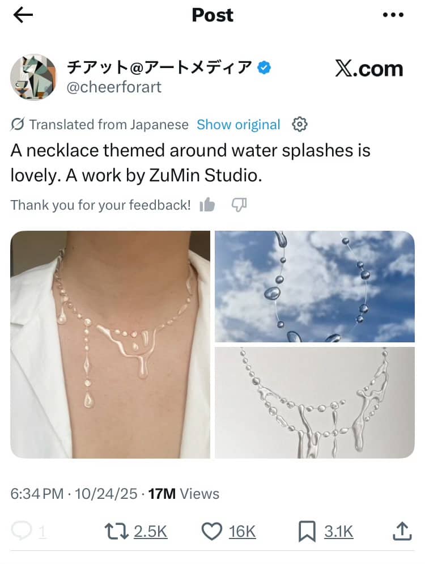Screen dimensions: 425x564
Task: Open the Post view back navigation arrow
Action: [x=22, y=15]
